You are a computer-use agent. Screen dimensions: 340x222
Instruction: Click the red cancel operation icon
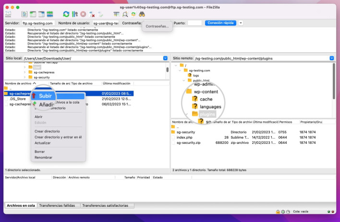(x=83, y=14)
